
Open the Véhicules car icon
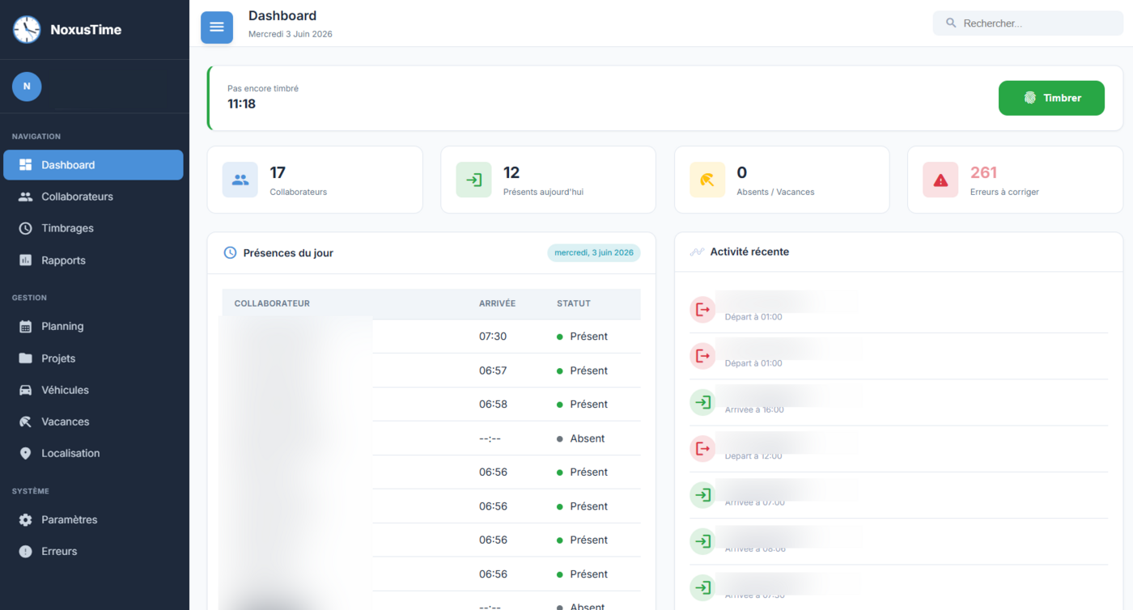pos(26,390)
